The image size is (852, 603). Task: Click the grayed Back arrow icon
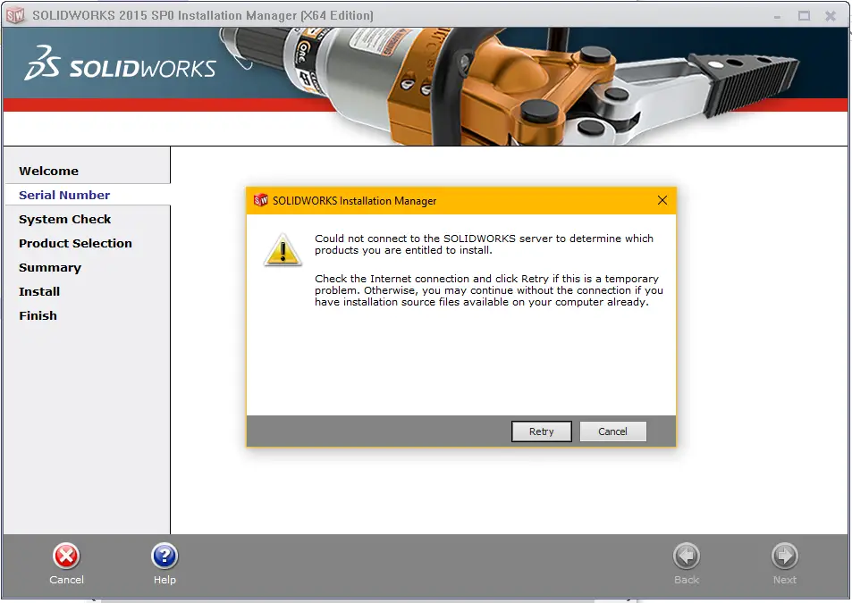tap(687, 557)
